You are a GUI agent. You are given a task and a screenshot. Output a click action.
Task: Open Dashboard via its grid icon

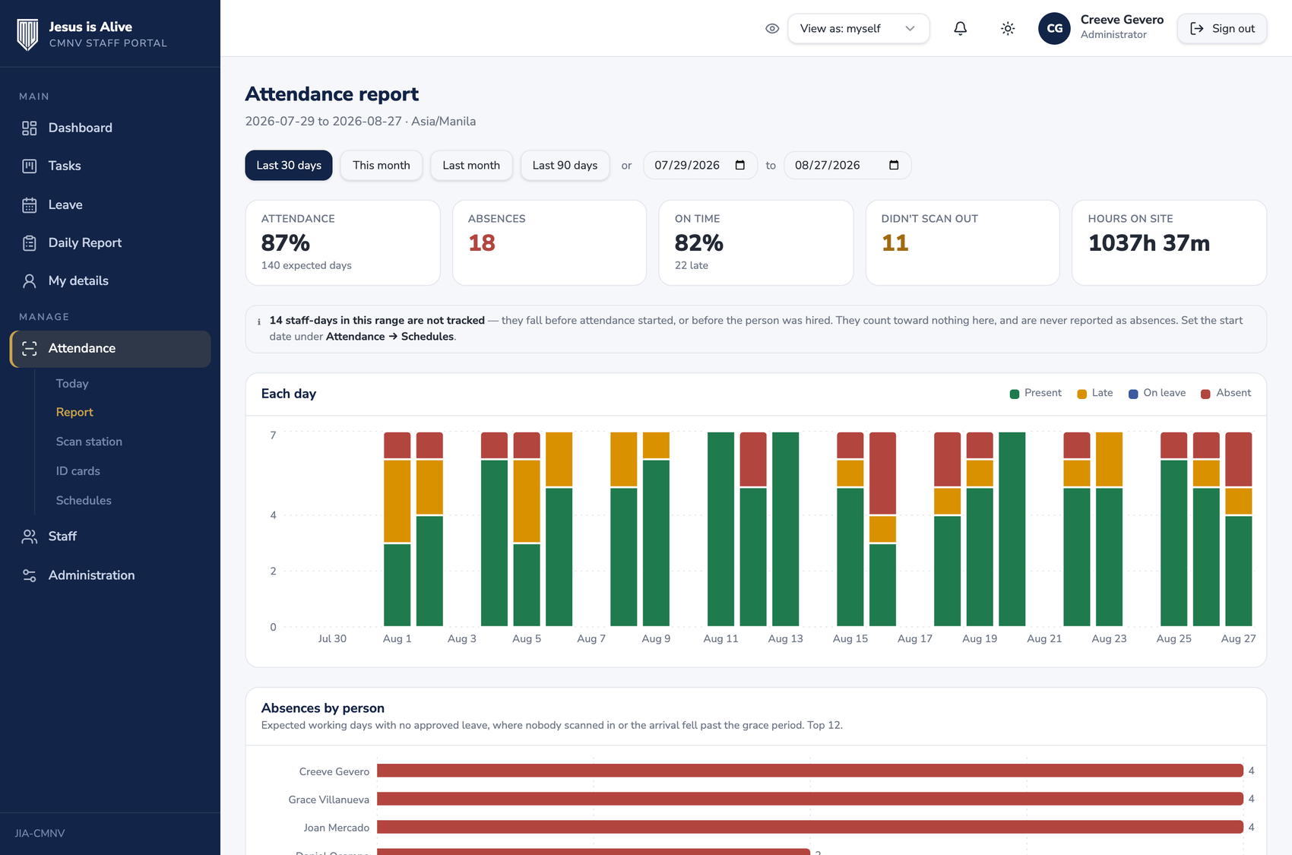point(30,128)
